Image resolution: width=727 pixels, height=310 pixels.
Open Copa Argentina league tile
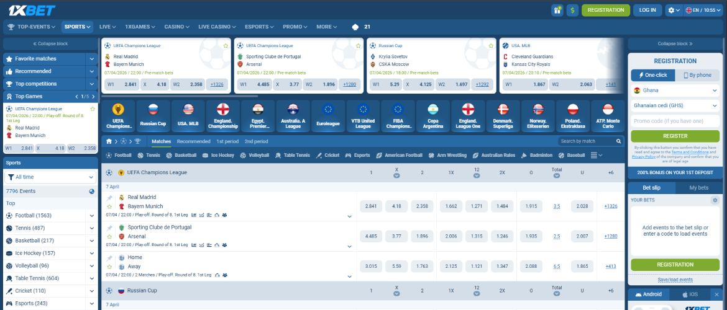coord(433,116)
